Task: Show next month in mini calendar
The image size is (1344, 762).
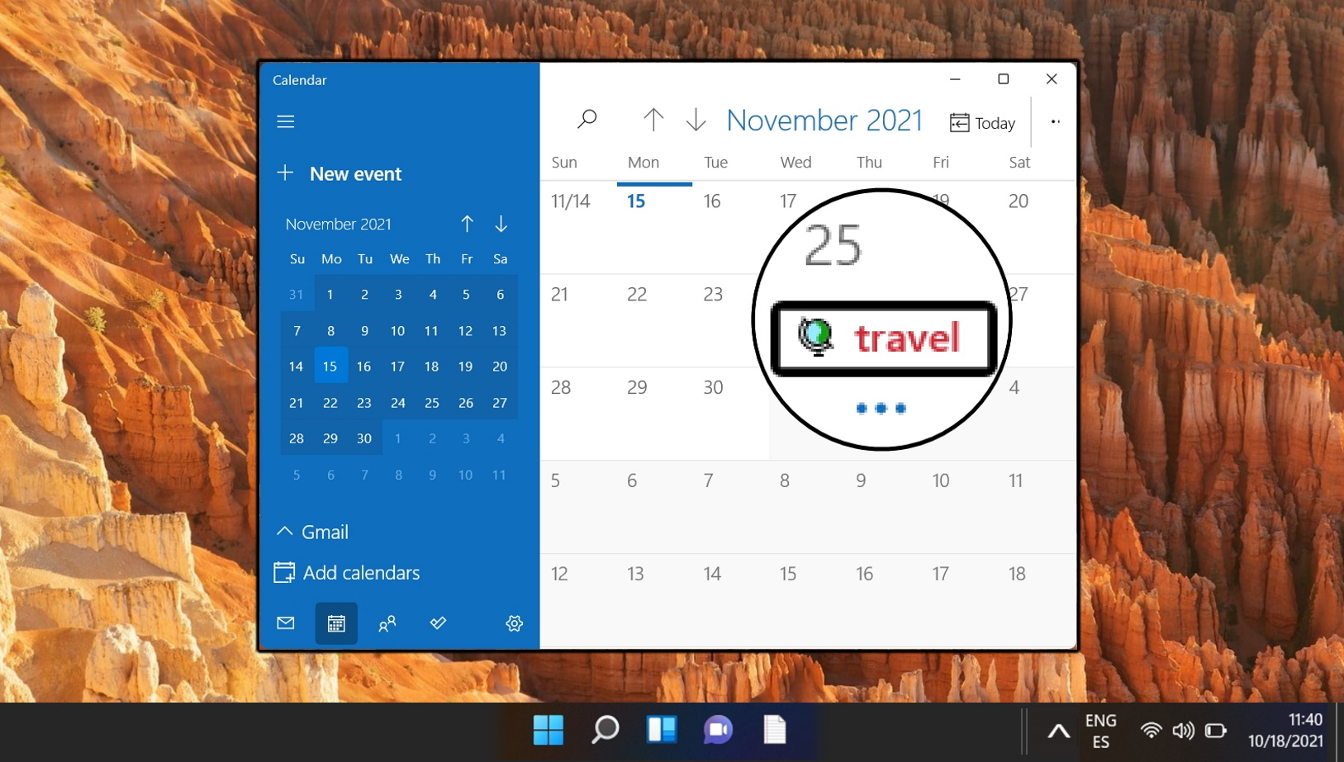Action: [501, 224]
